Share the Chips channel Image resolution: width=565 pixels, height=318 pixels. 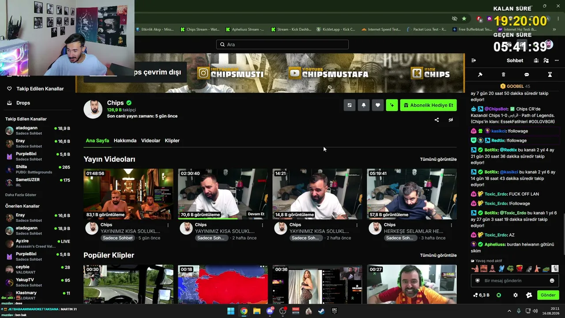click(x=437, y=120)
